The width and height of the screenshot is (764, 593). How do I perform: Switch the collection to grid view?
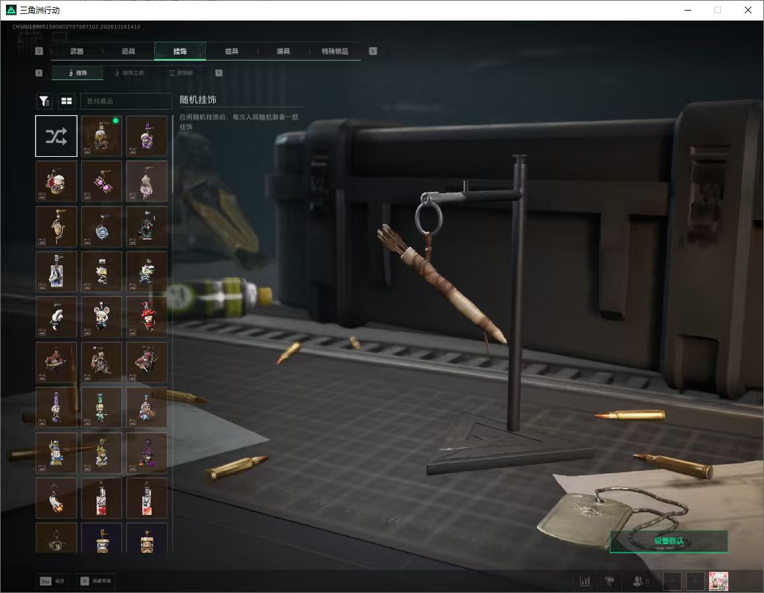click(66, 101)
